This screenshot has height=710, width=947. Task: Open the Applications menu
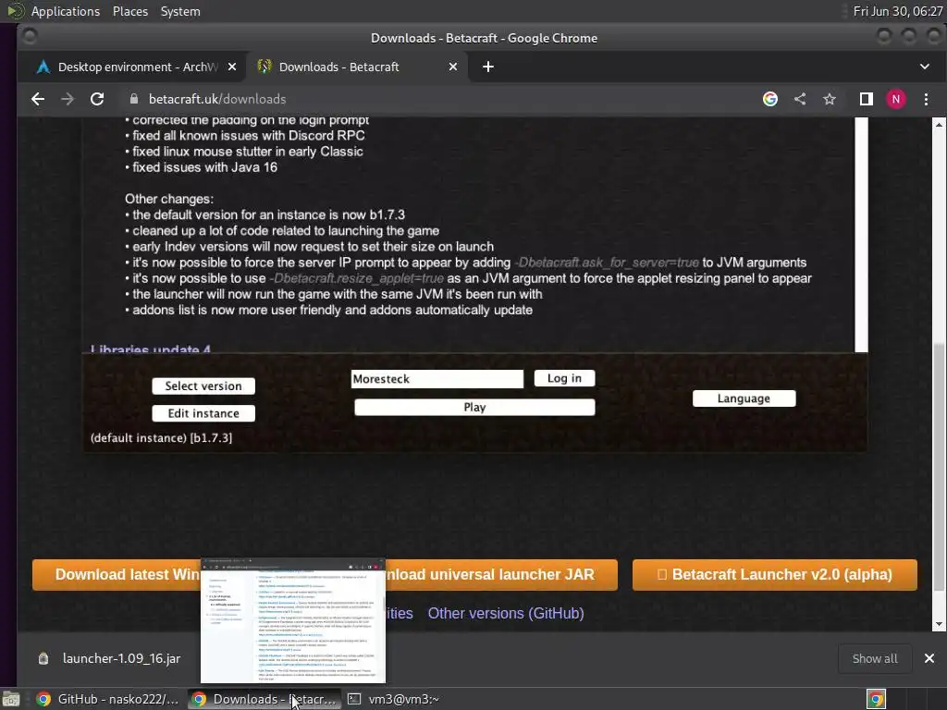66,11
